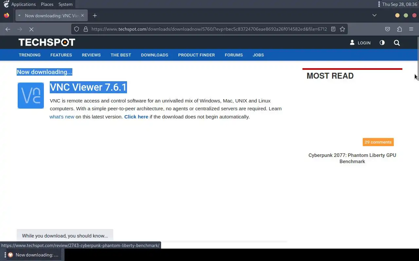Click the tracking protection shield icon
The height and width of the screenshot is (261, 419).
pyautogui.click(x=77, y=29)
